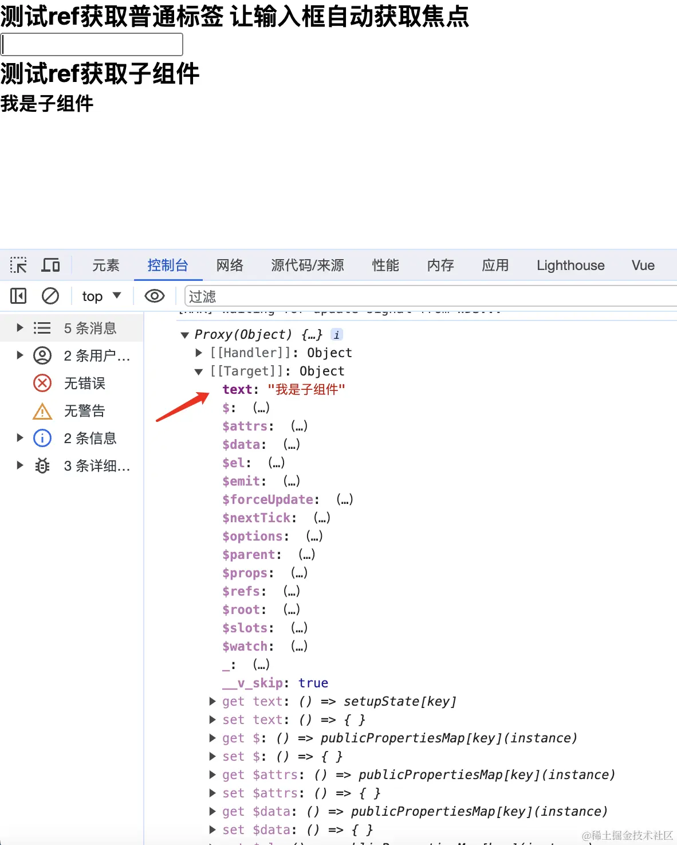Open live expression with the eye icon

pos(155,296)
